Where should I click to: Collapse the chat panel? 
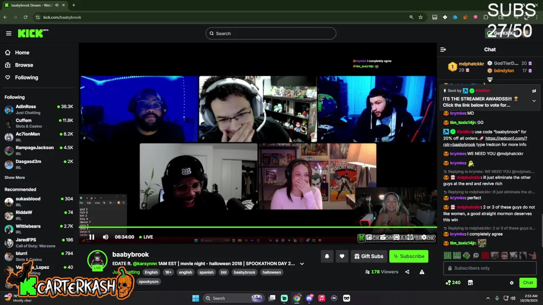pos(443,50)
